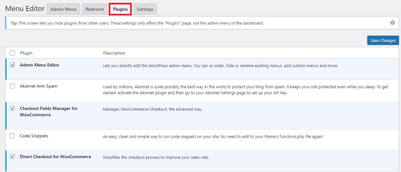Click the Admin Menu Editor description text
This screenshot has height=172, width=401.
[x=220, y=66]
